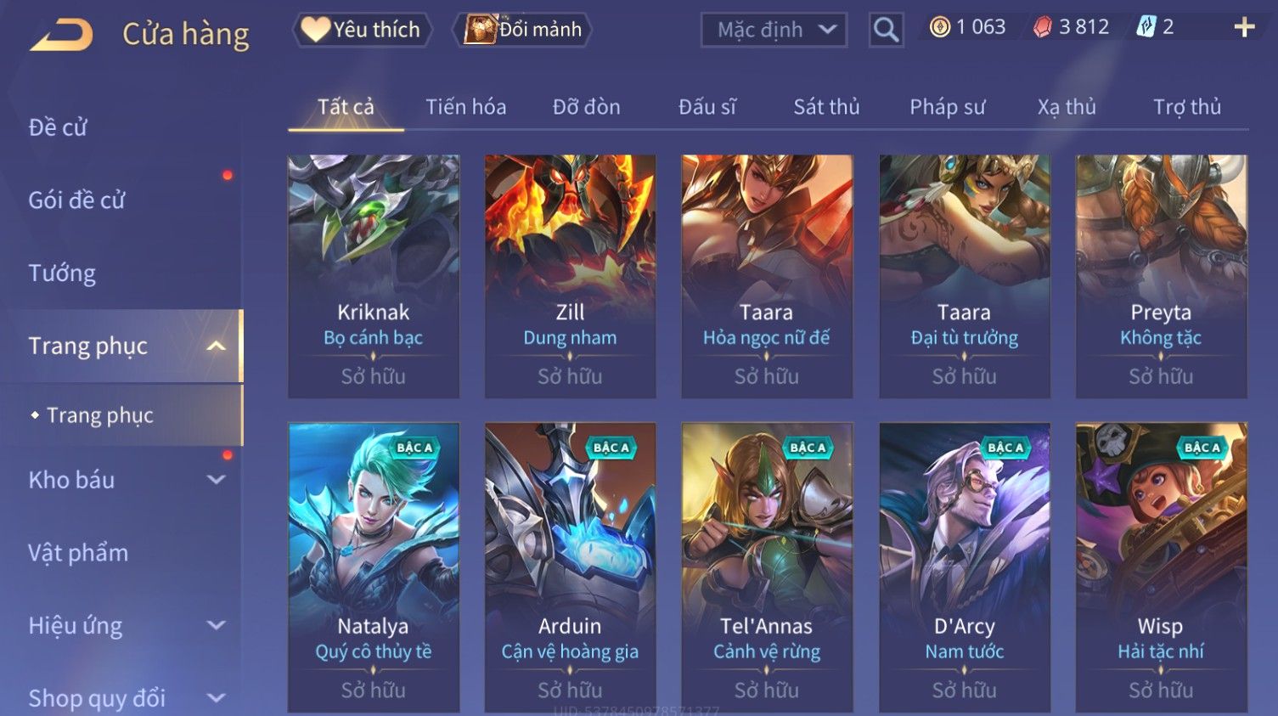Tap the plus icon to add currency
This screenshot has width=1278, height=716.
(x=1244, y=27)
